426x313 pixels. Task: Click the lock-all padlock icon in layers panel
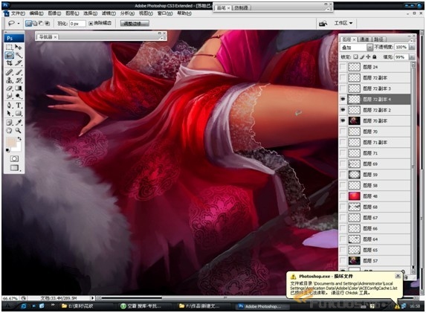[x=375, y=57]
